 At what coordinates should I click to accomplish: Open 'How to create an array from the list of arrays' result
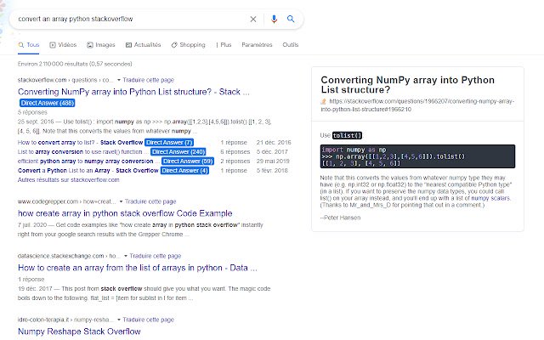tap(138, 268)
